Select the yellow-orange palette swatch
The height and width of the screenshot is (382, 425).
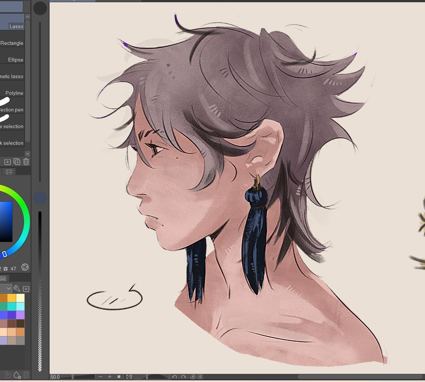12,298
